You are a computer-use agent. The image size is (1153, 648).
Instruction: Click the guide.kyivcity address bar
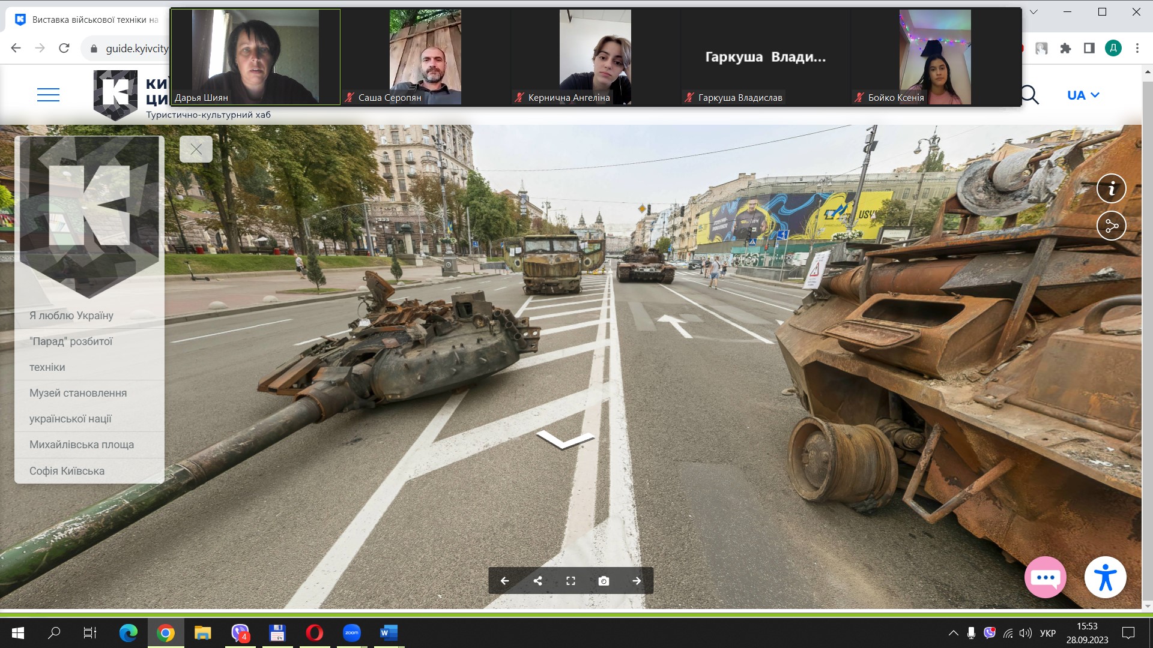pos(126,49)
